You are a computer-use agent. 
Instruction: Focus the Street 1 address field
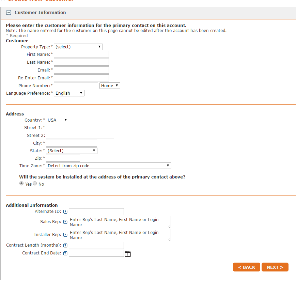click(80, 128)
